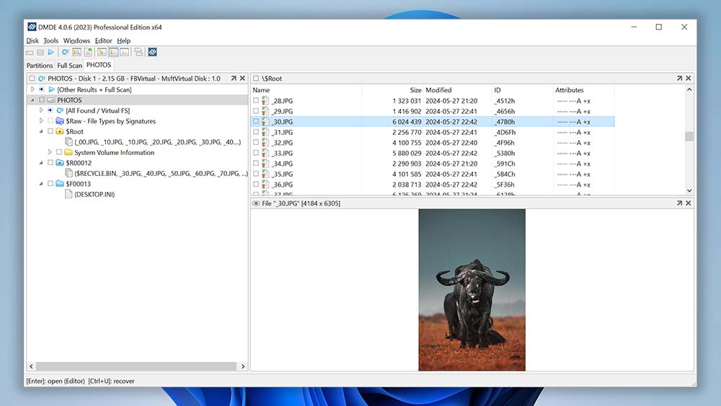Select the third panel layout toolbar icon
721x406 pixels.
pyautogui.click(x=124, y=53)
